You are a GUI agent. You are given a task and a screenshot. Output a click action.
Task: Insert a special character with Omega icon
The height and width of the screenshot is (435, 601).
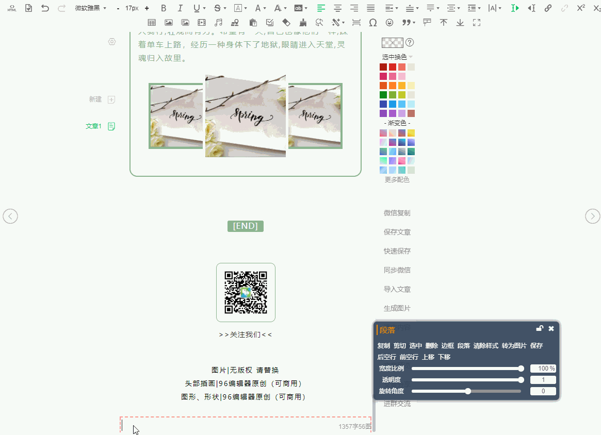(x=372, y=23)
